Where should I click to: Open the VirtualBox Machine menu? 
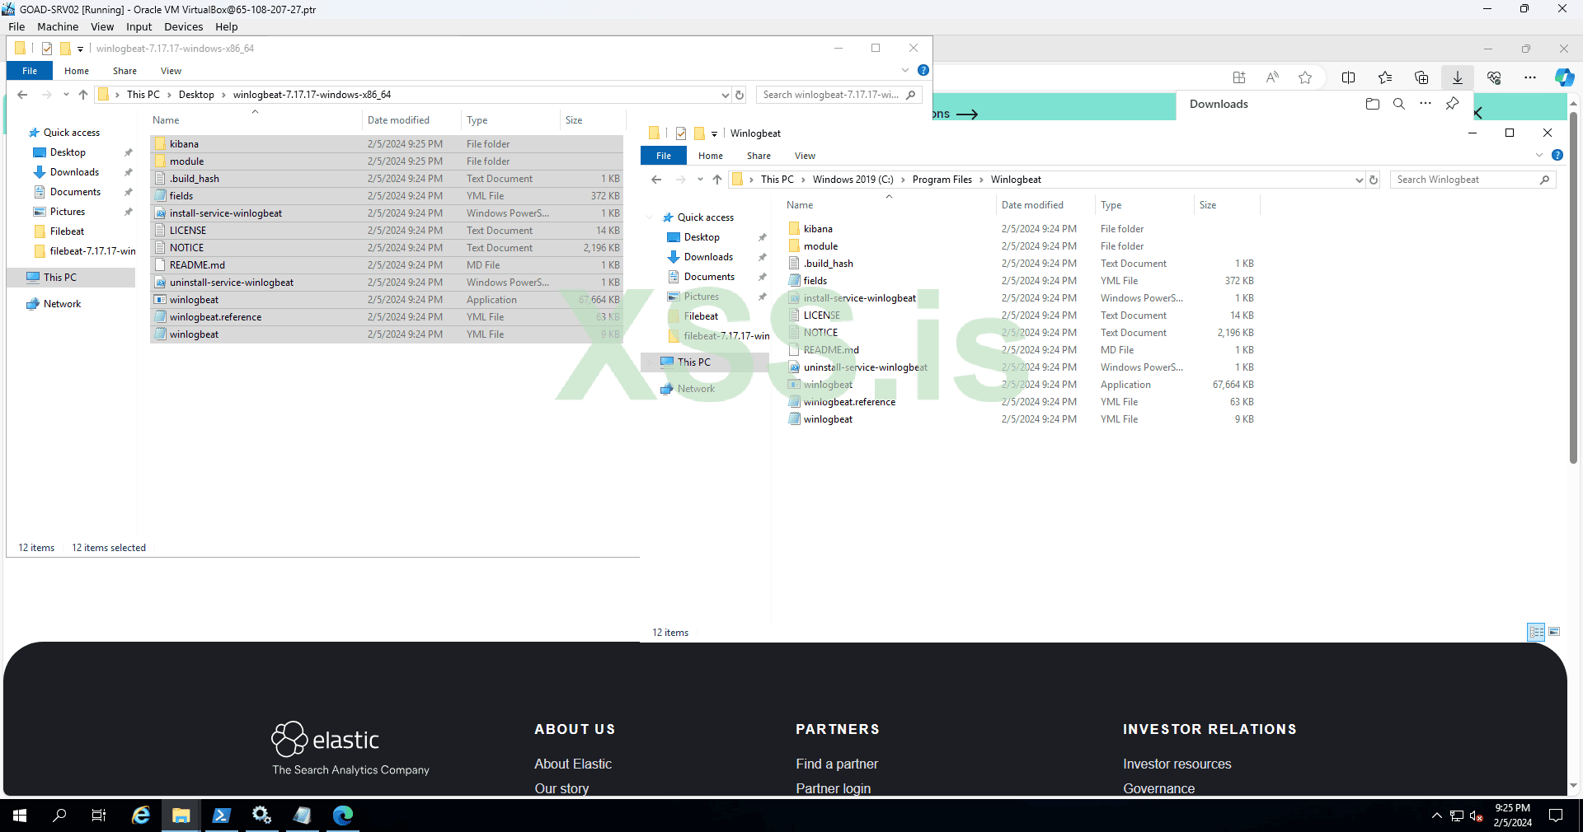pos(58,27)
